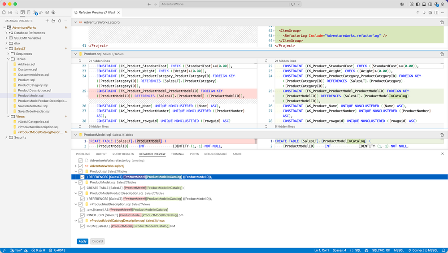Toggle primary sidebar layout icon
Screen dimensions: 448x253
point(418,4)
